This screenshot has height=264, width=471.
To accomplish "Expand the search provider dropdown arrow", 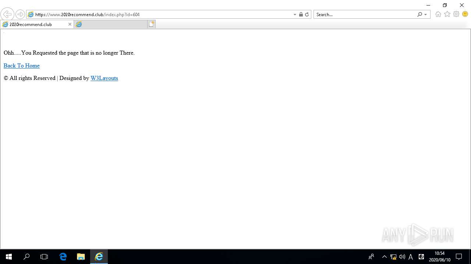I will point(426,15).
